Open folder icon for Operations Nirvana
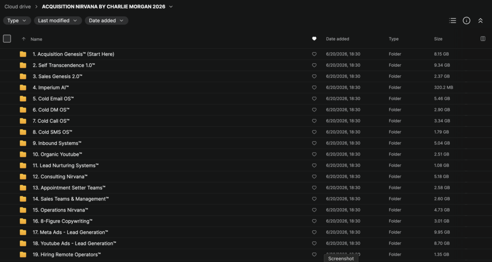 point(23,210)
